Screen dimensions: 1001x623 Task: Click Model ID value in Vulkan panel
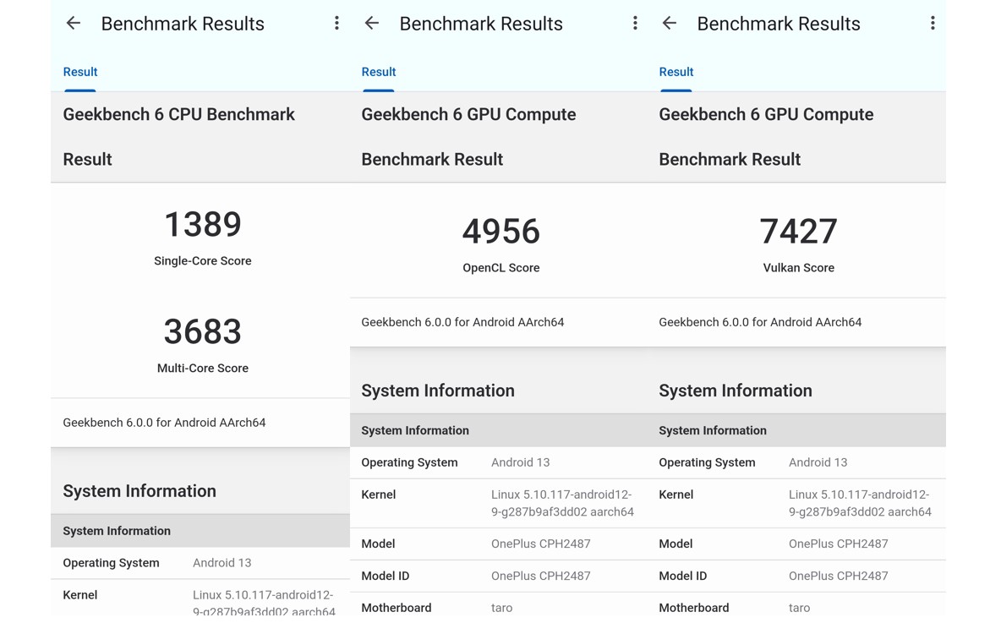click(838, 576)
